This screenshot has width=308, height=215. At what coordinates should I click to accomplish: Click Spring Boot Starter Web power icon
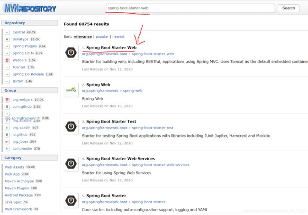[x=71, y=52]
